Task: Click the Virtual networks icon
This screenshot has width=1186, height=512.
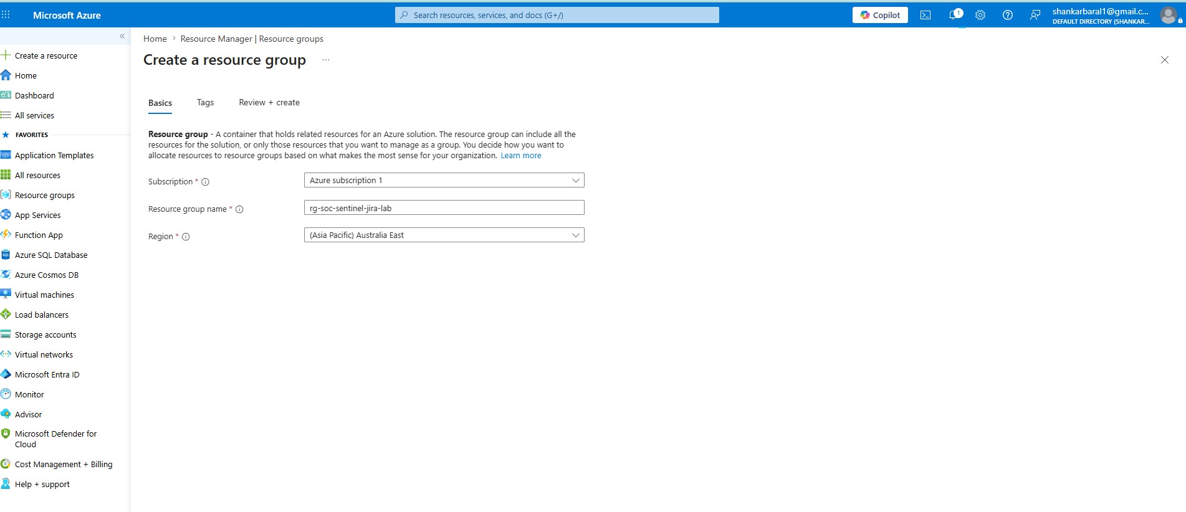Action: (x=6, y=354)
